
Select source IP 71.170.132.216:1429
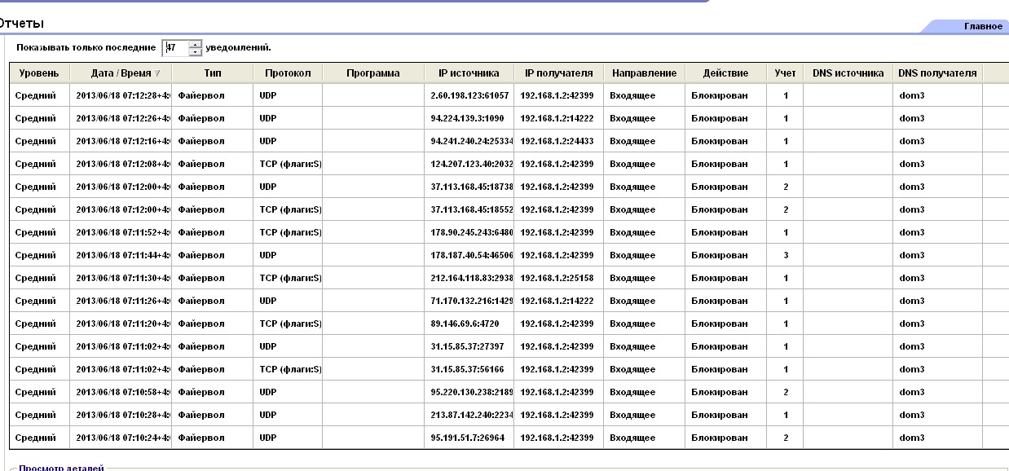[x=471, y=301]
